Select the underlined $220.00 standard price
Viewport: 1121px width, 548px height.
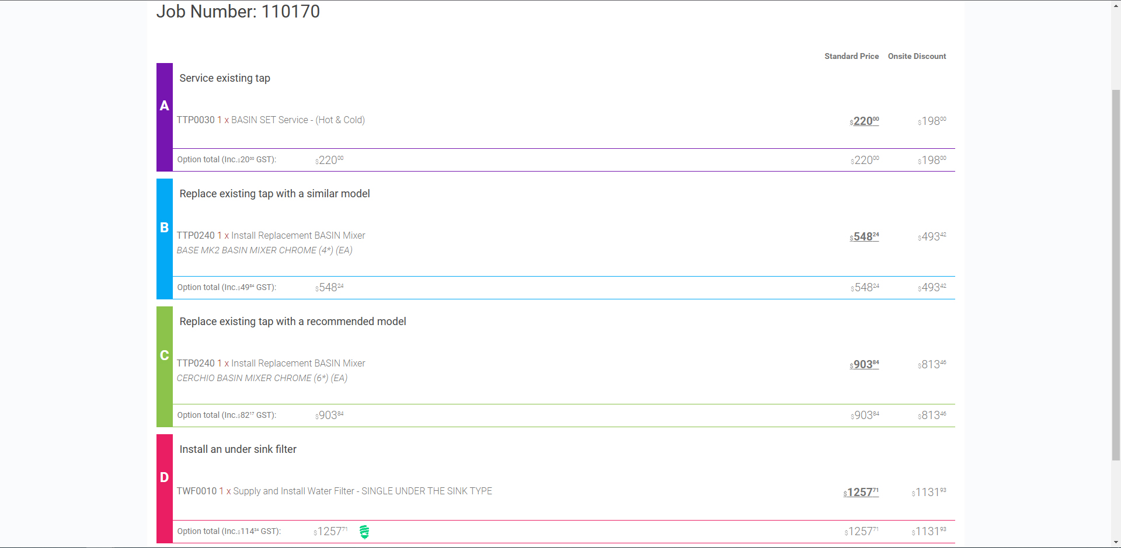pos(864,121)
